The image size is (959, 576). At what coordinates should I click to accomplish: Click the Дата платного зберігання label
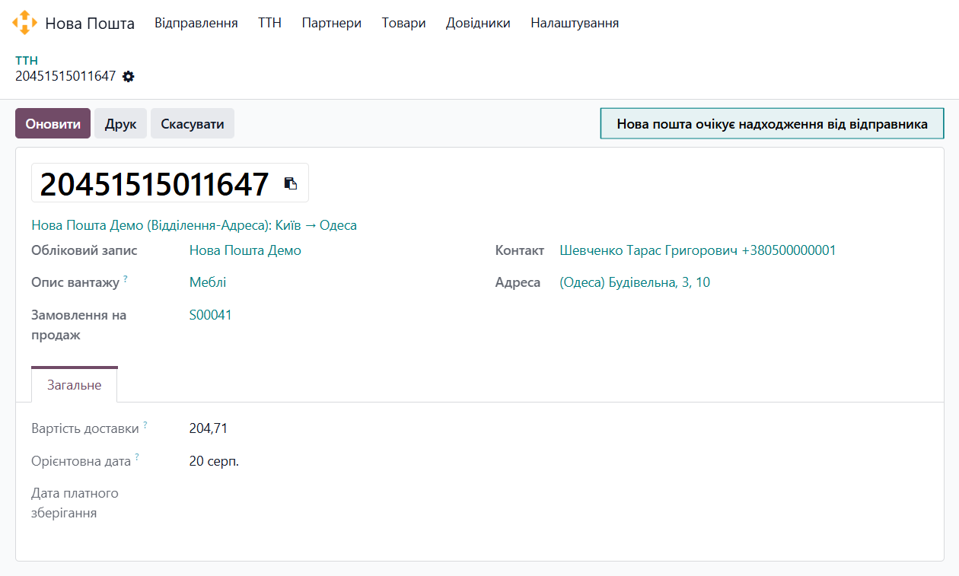tap(75, 503)
